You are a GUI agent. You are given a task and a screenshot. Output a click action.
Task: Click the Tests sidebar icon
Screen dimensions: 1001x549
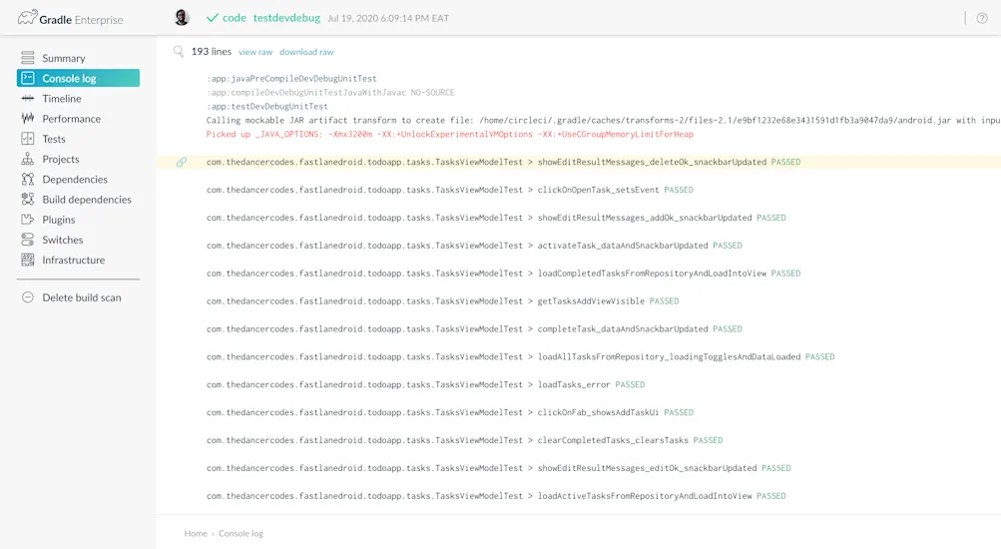(28, 139)
